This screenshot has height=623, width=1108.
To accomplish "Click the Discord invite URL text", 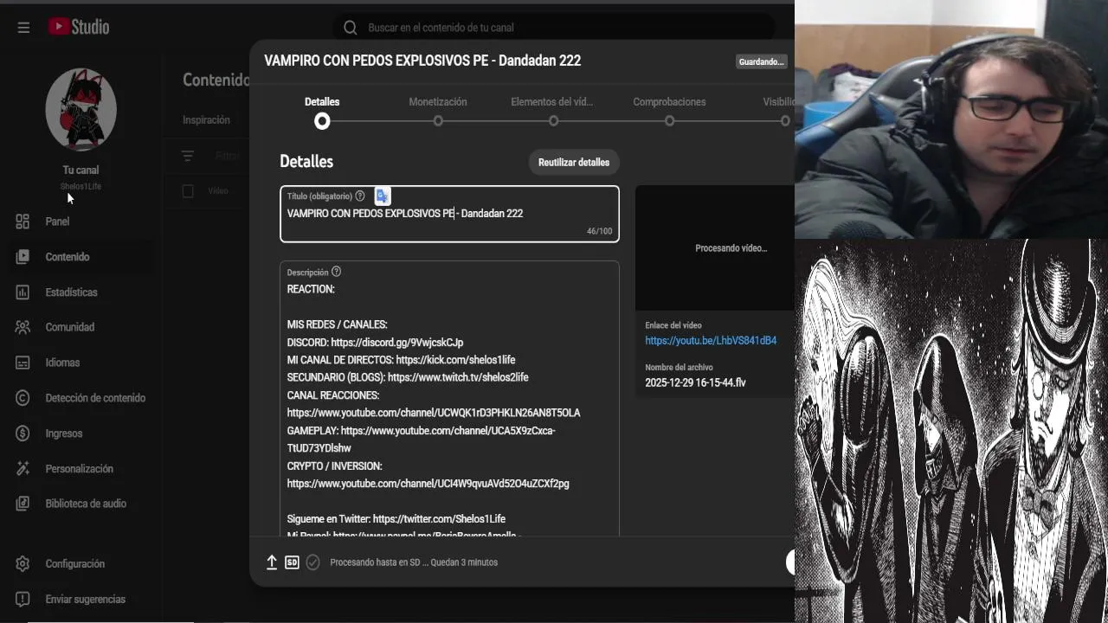I will [396, 343].
